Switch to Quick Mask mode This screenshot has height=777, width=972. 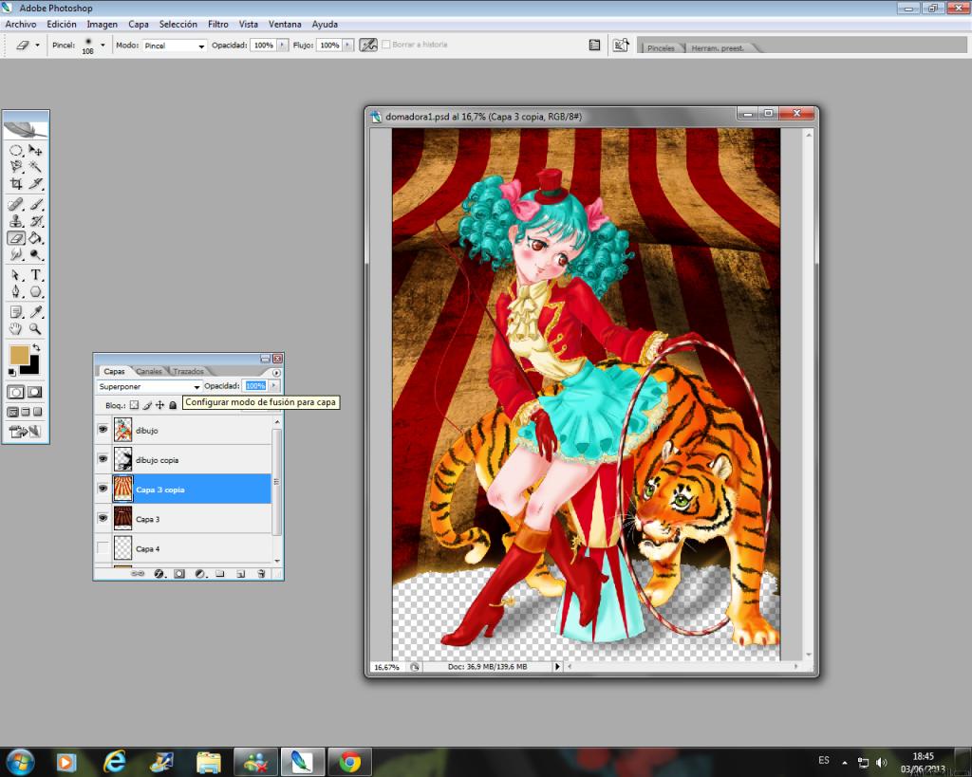(x=35, y=392)
